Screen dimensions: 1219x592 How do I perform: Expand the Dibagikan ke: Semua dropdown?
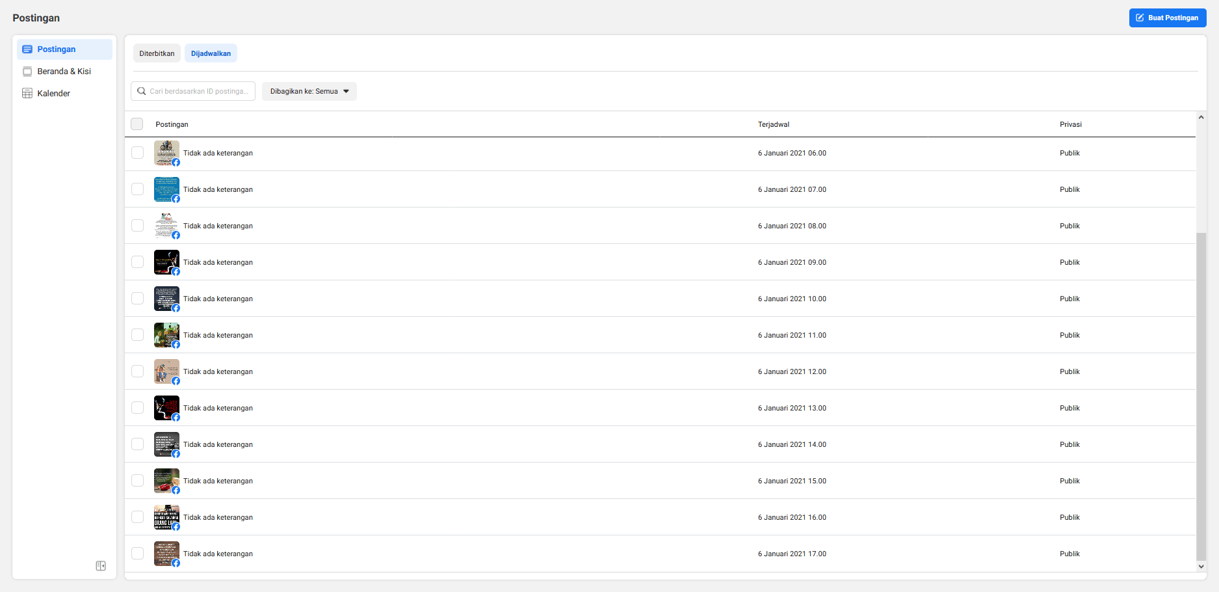pyautogui.click(x=309, y=91)
